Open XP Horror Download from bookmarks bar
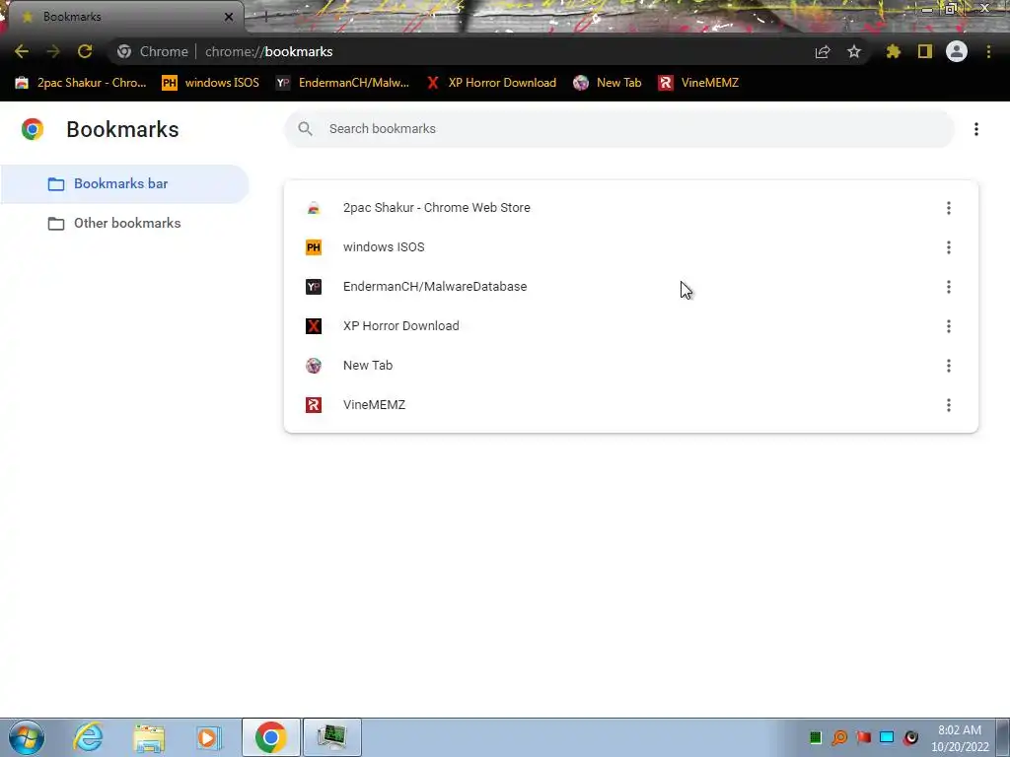1010x757 pixels. tap(491, 83)
